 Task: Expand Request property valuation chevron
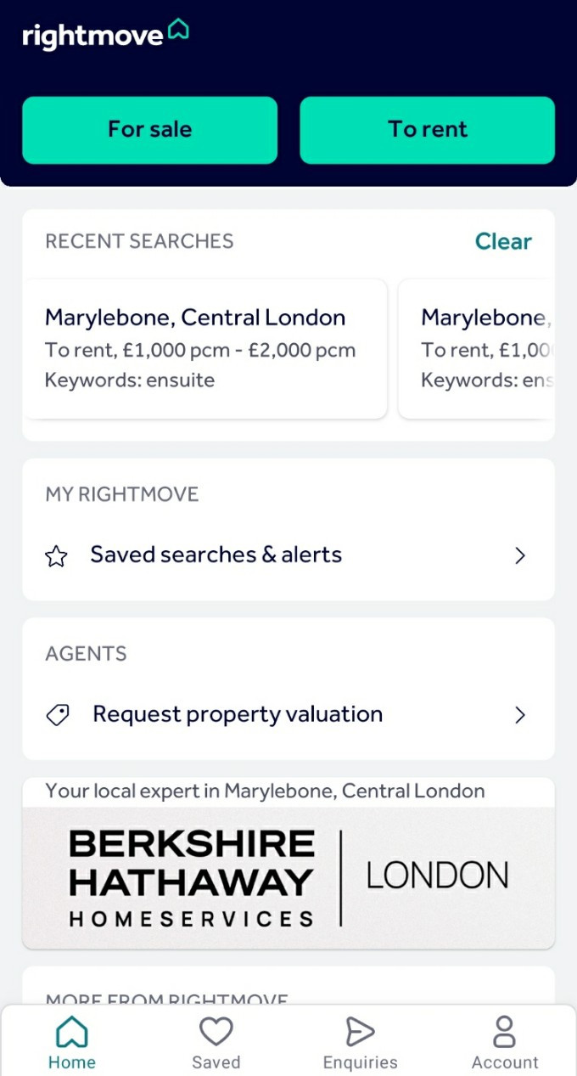point(520,715)
